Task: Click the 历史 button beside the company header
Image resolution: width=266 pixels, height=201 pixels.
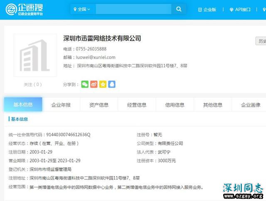Action: [x=261, y=41]
